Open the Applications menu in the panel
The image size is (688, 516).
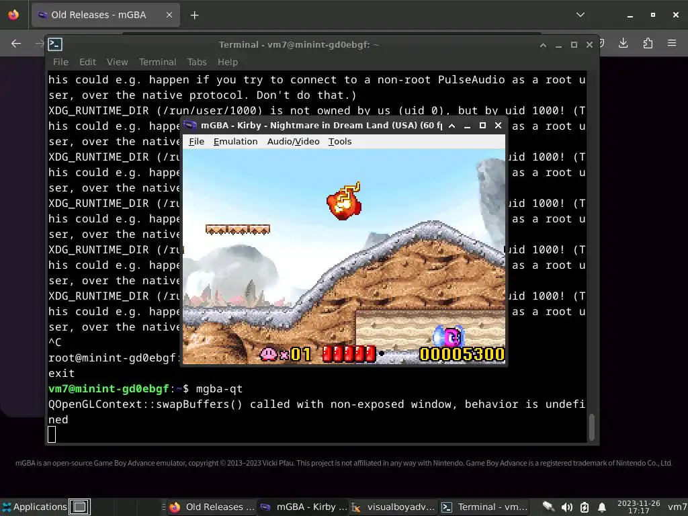pos(34,507)
